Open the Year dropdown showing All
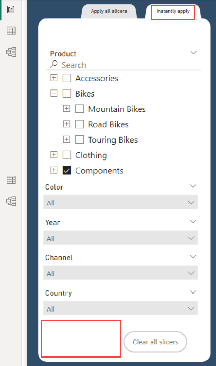 click(x=121, y=238)
